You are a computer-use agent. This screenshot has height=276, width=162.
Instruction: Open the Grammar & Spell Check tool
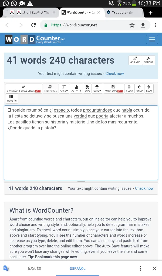pyautogui.click(x=23, y=88)
